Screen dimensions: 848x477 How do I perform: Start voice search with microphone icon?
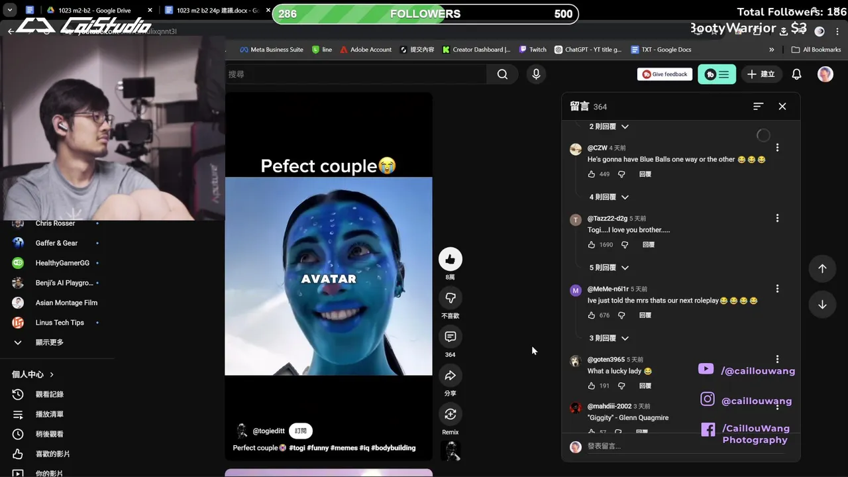click(x=536, y=74)
